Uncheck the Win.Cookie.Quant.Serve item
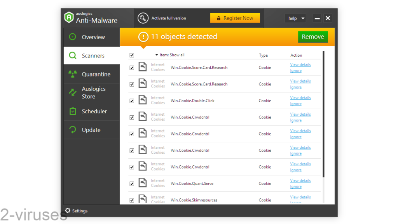398x224 pixels. pos(132,183)
